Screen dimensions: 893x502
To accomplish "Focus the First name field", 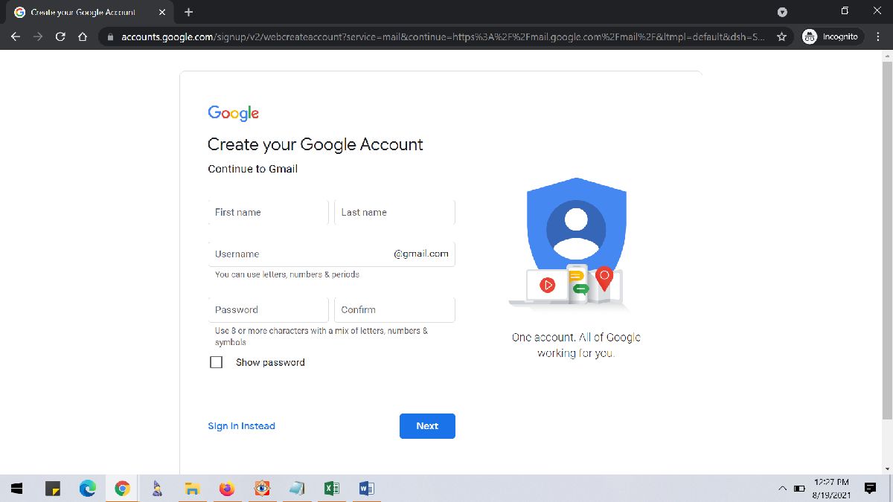I will click(268, 212).
